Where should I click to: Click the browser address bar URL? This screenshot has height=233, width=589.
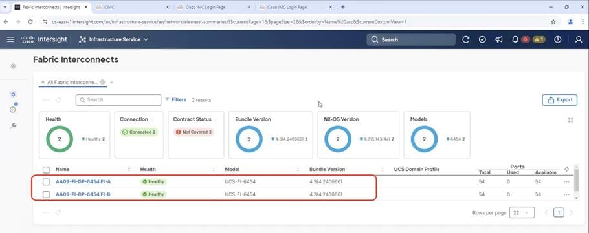(229, 22)
